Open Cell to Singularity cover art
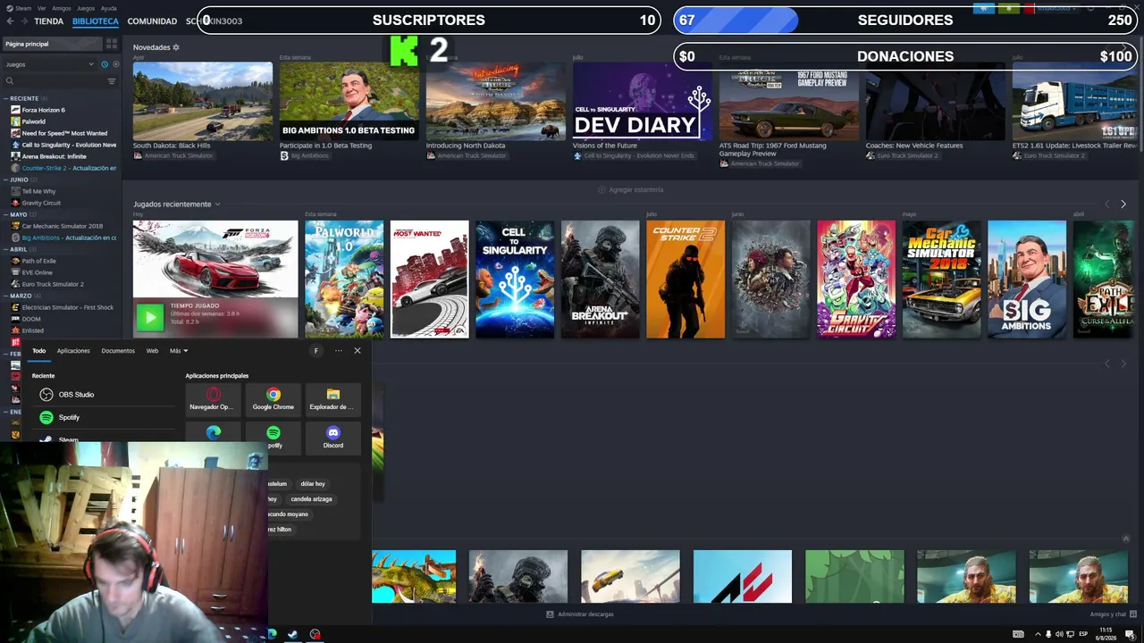The height and width of the screenshot is (643, 1144). coord(515,279)
